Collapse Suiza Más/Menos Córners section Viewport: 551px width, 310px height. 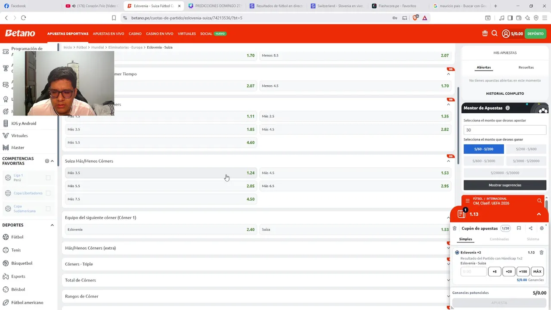point(448,161)
